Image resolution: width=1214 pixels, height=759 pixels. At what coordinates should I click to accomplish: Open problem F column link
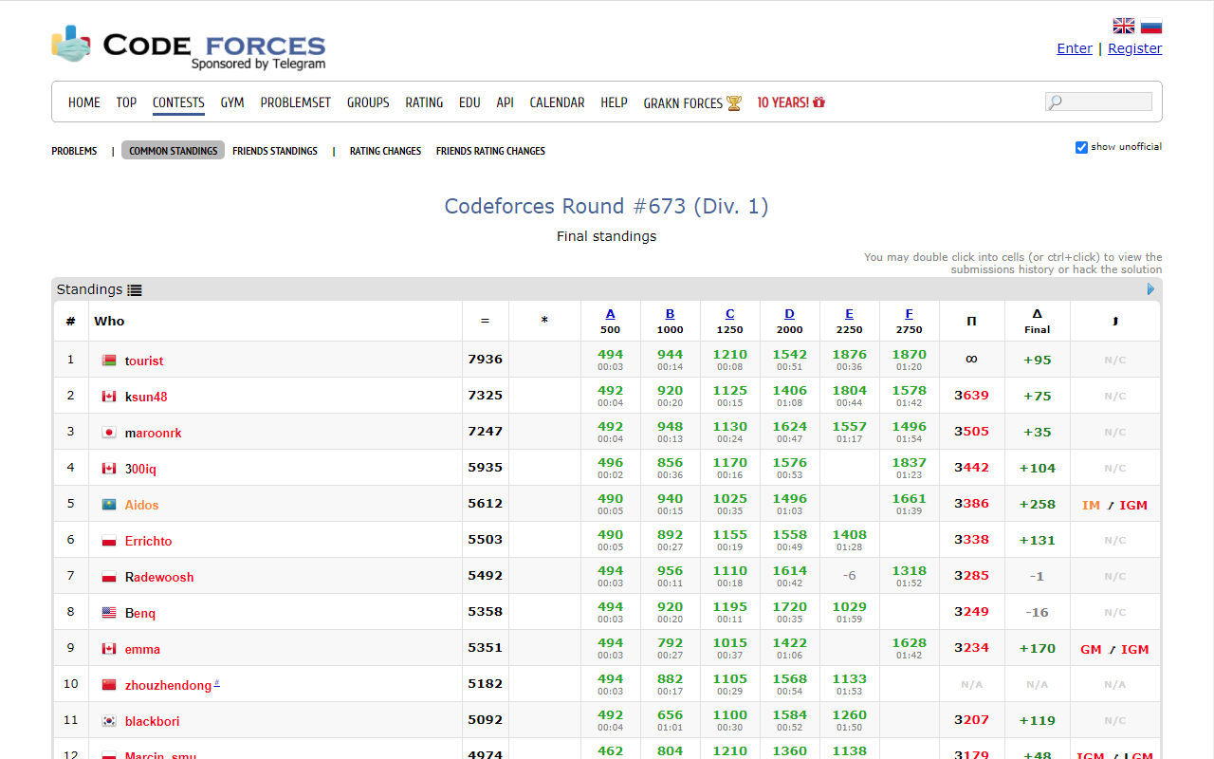pyautogui.click(x=910, y=314)
